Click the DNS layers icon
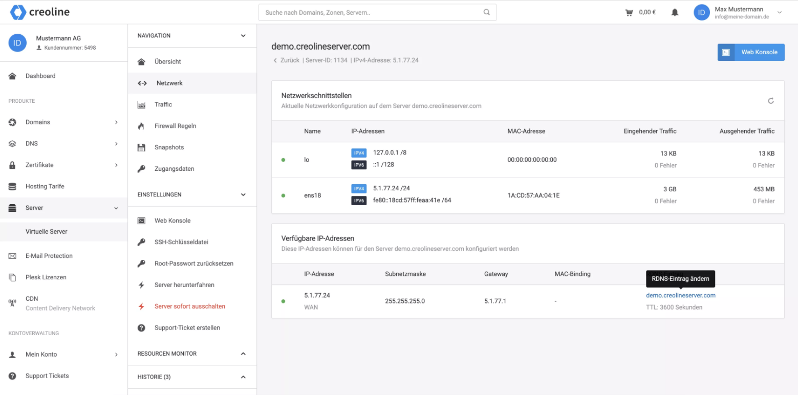This screenshot has height=395, width=798. point(12,144)
